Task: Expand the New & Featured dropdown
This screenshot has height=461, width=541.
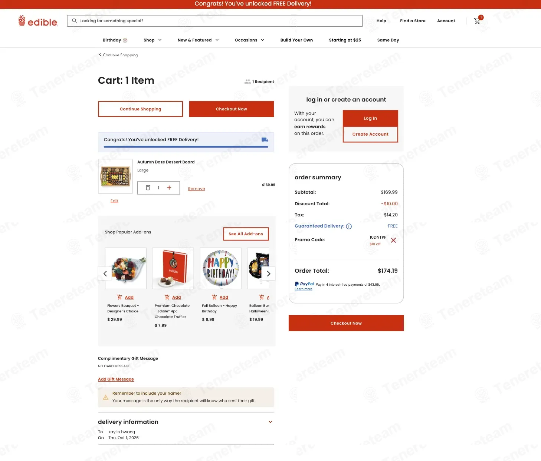Action: 198,40
